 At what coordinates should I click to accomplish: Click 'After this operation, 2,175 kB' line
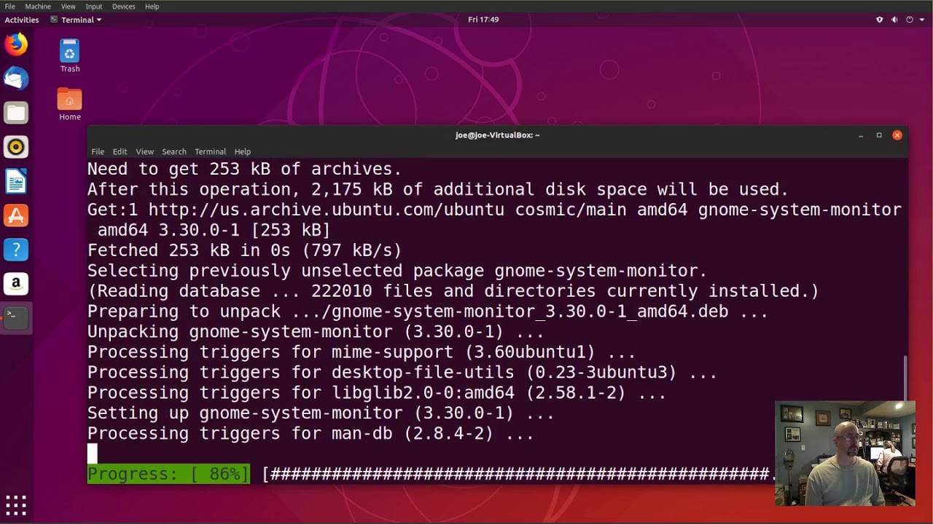pos(438,189)
